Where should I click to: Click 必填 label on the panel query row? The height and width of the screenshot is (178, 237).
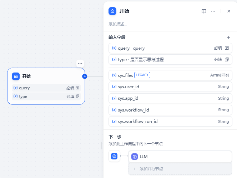(218, 48)
